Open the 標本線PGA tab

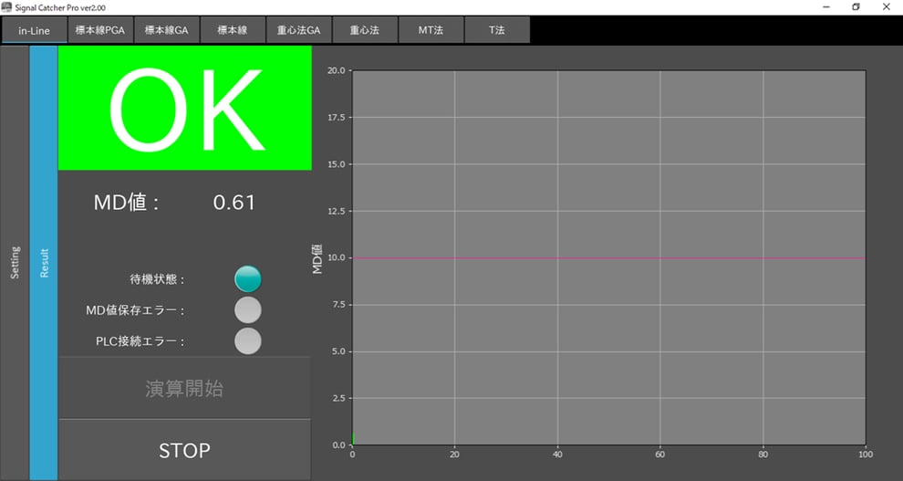point(100,30)
